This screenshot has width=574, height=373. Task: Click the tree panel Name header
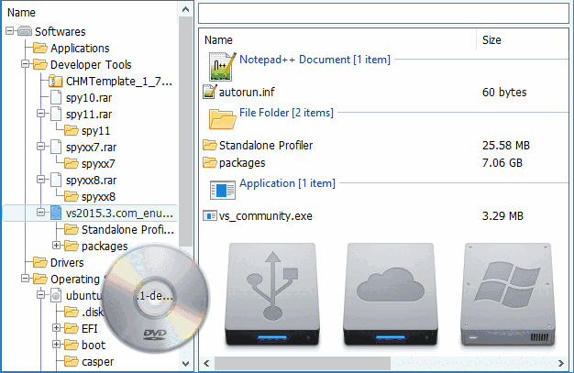[x=21, y=13]
